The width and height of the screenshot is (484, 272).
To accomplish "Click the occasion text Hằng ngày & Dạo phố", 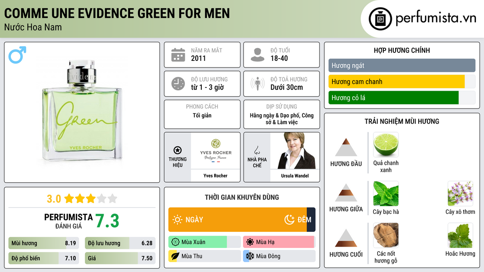I will point(275,115).
